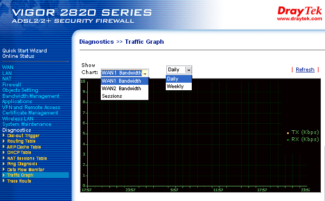325x201 pixels.
Task: Click the arrow icon beside Dial-out Trigger
Action: point(4,135)
